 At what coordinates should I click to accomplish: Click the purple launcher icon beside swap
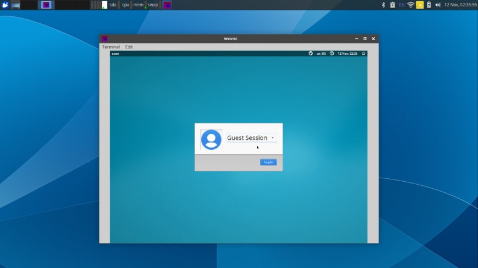167,5
